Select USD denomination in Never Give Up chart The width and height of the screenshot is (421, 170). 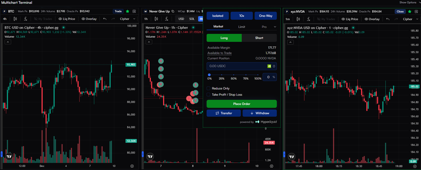181,19
